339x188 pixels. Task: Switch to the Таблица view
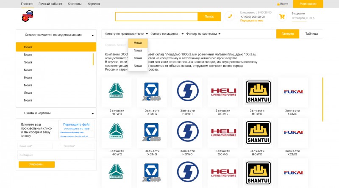[311, 34]
